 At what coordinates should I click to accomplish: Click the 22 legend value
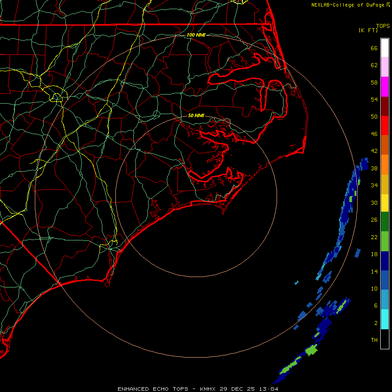[x=374, y=237]
